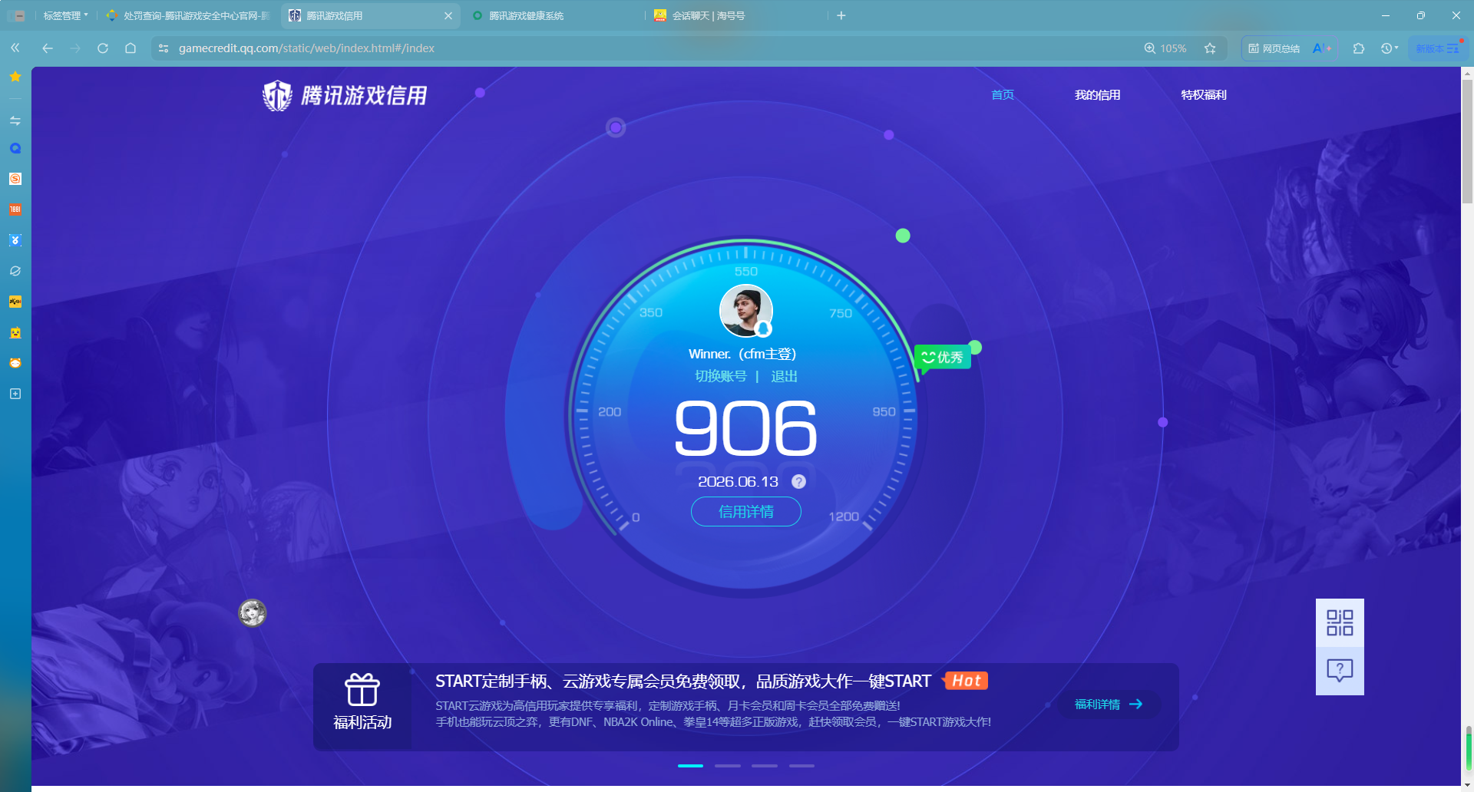Click the user avatar photo

coord(745,311)
